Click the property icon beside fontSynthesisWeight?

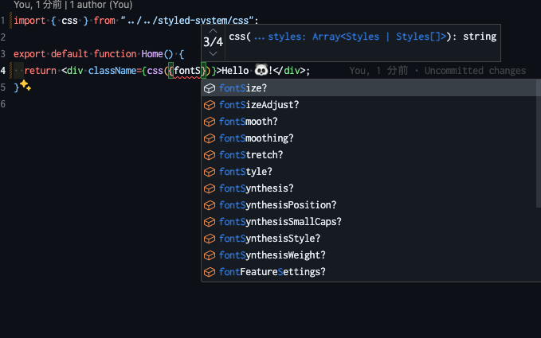[210, 255]
